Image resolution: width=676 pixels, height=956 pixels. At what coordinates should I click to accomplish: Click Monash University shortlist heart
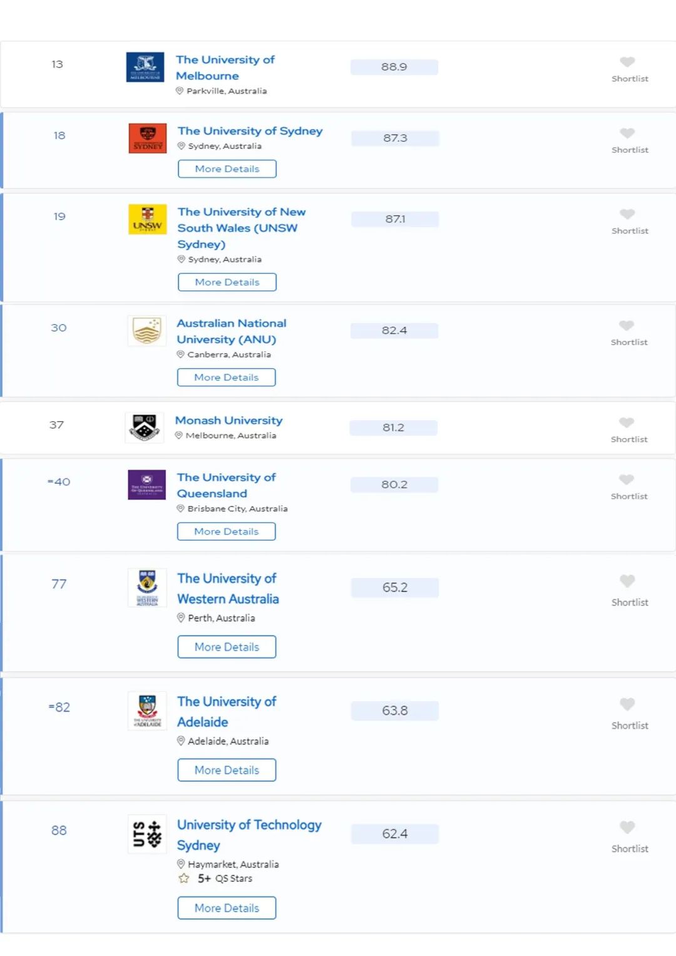[x=627, y=423]
